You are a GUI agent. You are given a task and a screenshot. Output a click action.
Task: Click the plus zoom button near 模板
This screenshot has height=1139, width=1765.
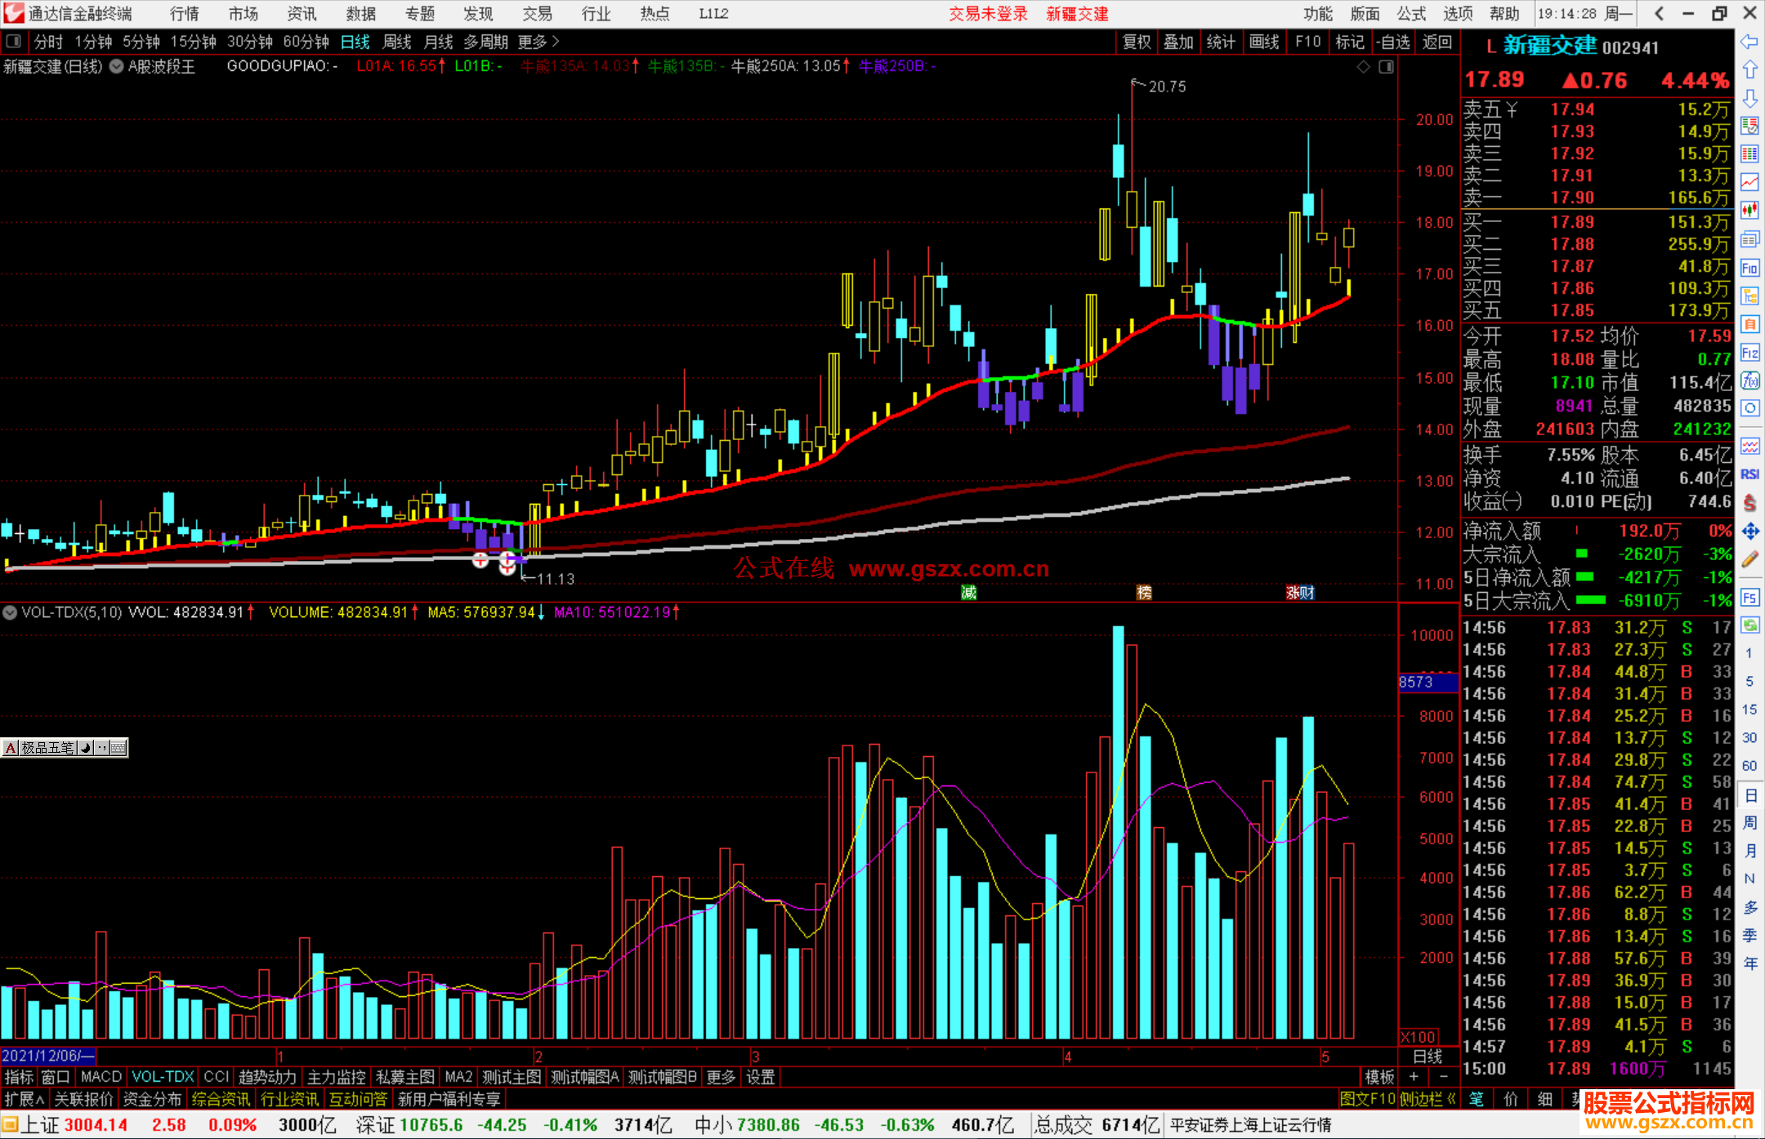[x=1414, y=1078]
